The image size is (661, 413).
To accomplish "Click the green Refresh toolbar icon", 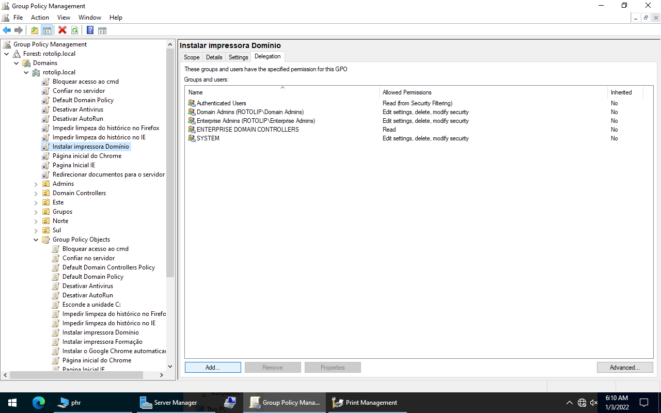I will pyautogui.click(x=75, y=30).
